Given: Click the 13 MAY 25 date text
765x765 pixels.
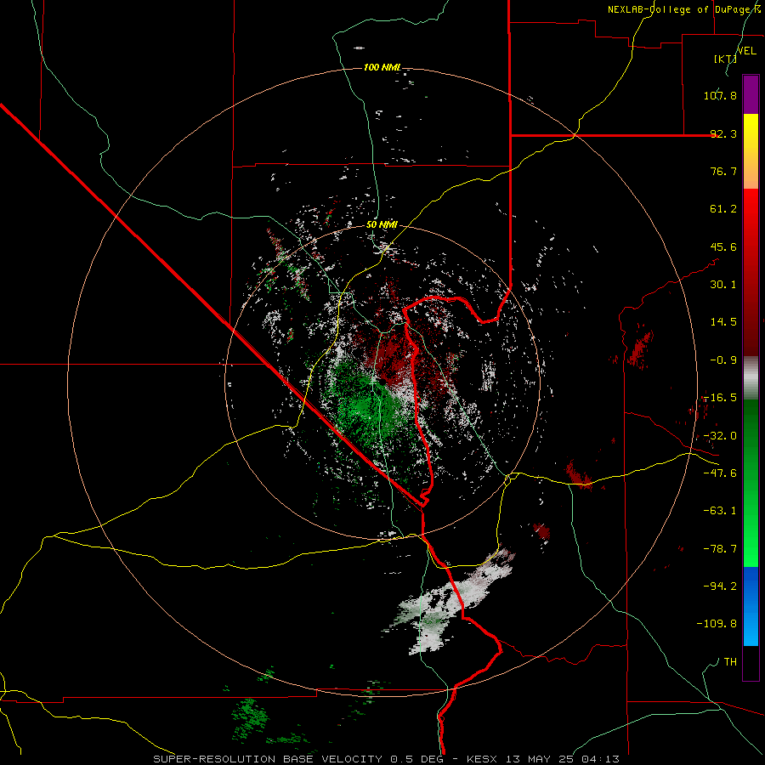Looking at the screenshot, I should click(x=538, y=759).
